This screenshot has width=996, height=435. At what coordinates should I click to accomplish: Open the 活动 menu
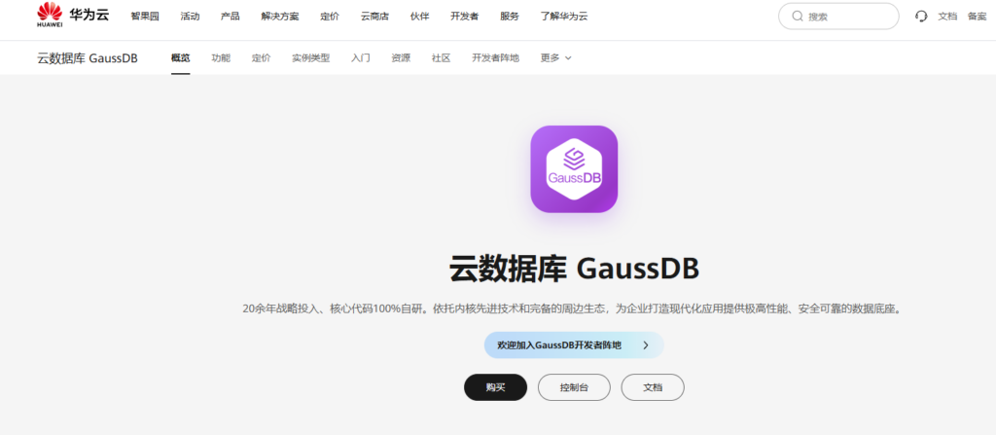tap(190, 17)
